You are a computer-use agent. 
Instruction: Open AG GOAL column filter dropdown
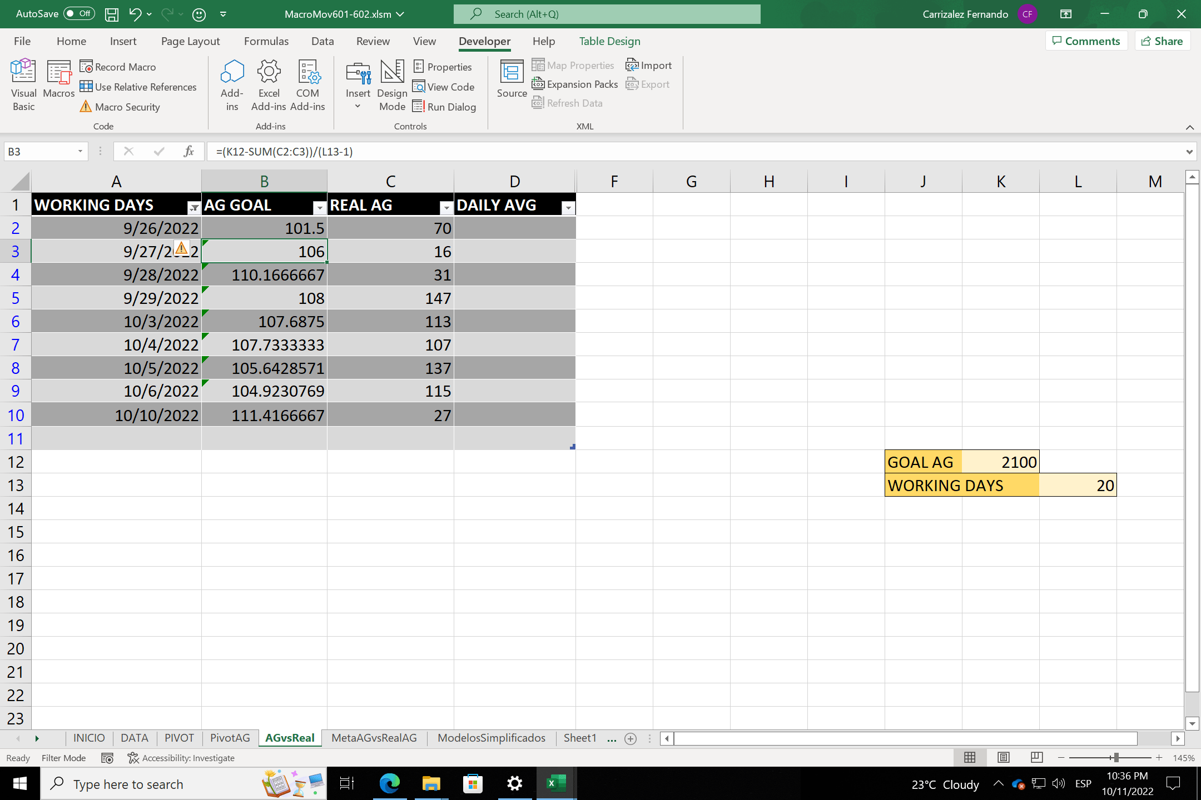320,208
